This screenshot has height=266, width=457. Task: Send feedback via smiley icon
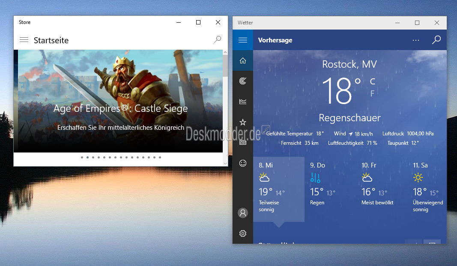click(243, 163)
